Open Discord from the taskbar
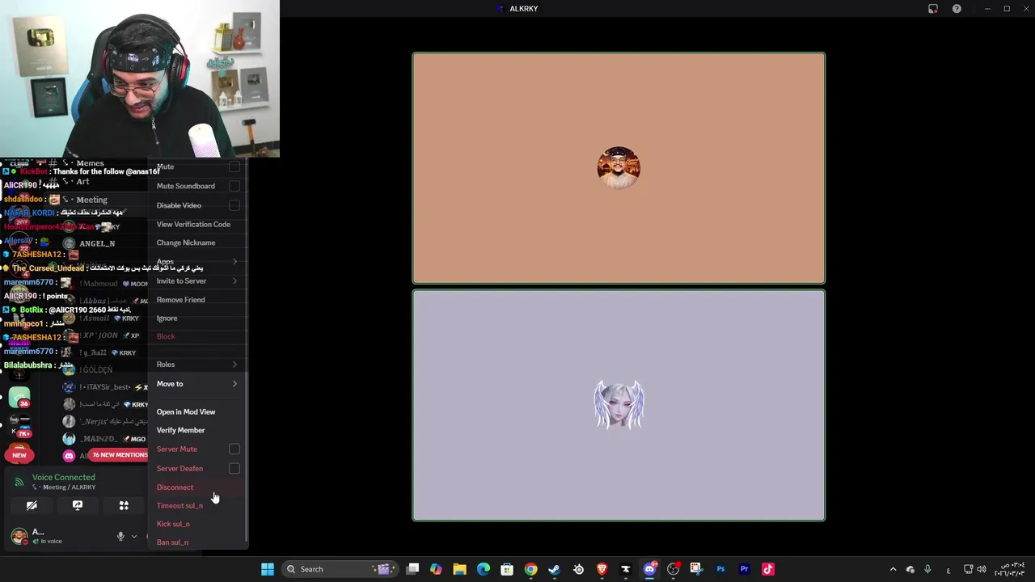 pos(649,569)
